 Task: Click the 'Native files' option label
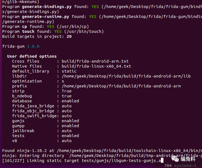(x=27, y=66)
